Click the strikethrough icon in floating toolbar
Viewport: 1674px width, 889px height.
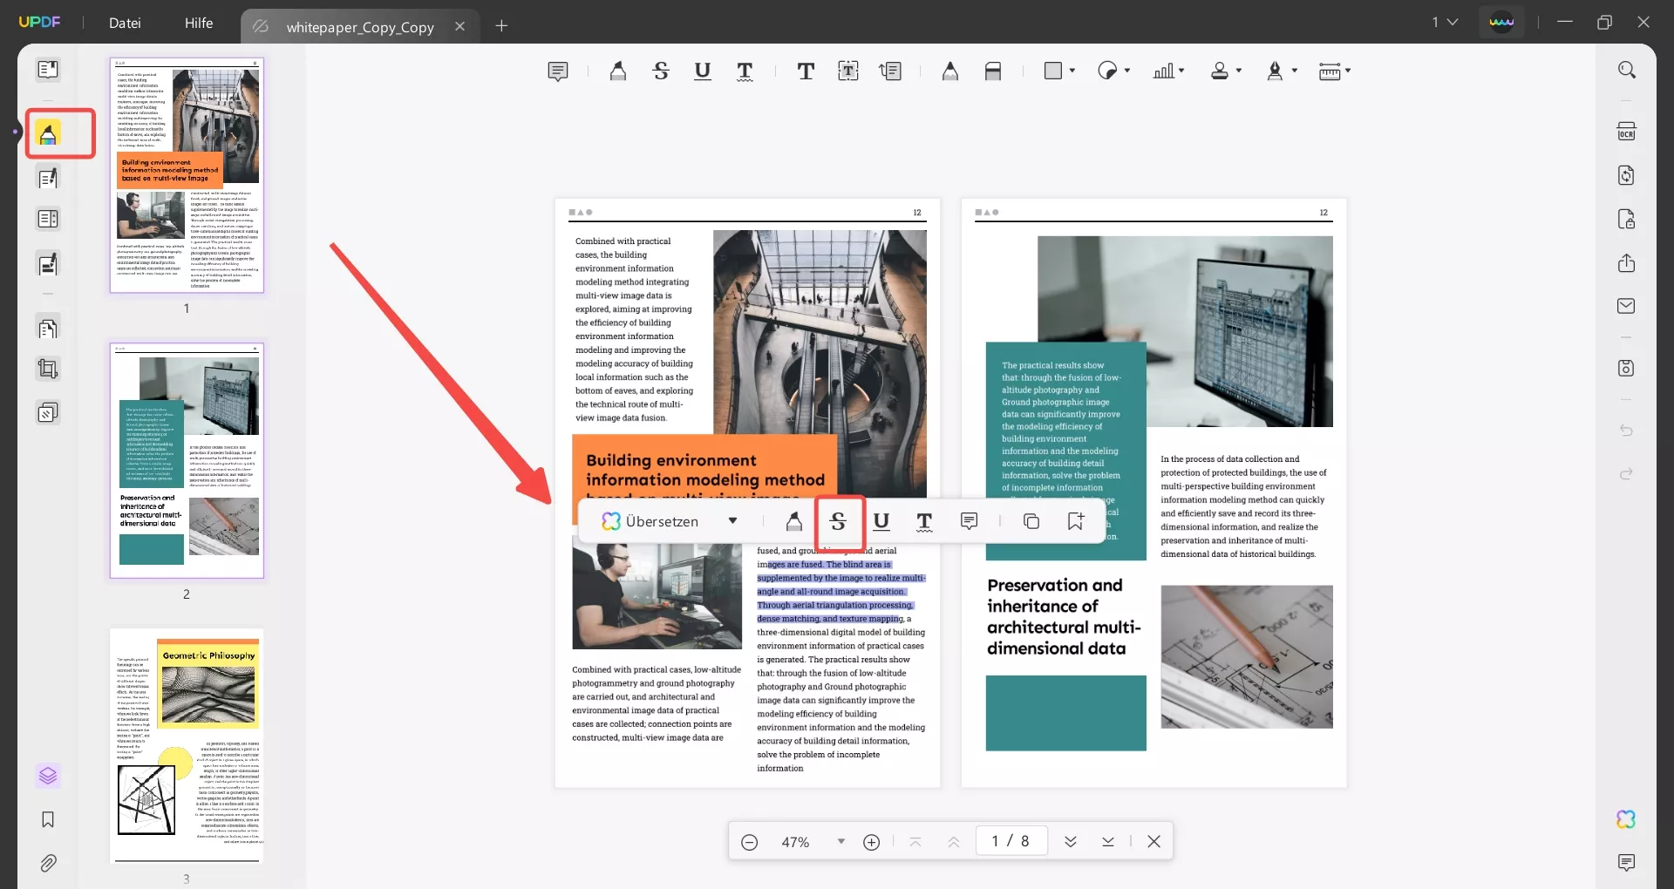(838, 521)
